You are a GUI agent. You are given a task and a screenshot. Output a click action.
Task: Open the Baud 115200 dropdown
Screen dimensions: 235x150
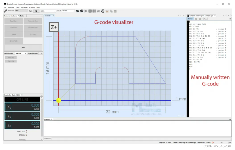tap(68, 11)
